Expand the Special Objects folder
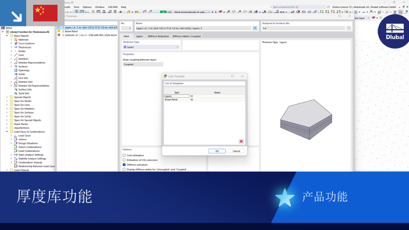The image size is (409, 230). click(7, 97)
